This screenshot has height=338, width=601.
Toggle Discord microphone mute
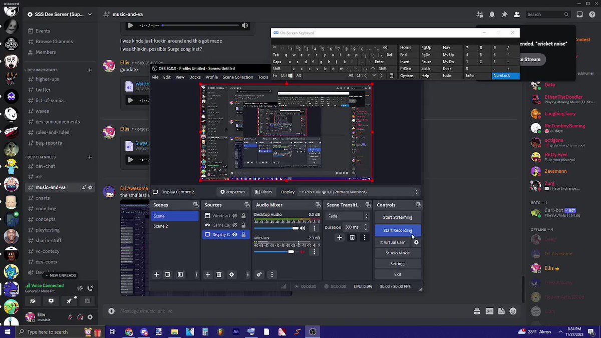point(70,317)
